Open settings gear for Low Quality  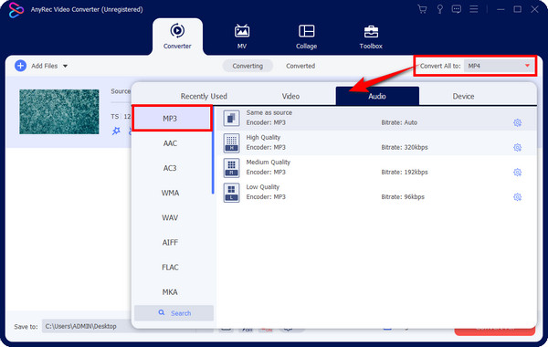pyautogui.click(x=517, y=197)
